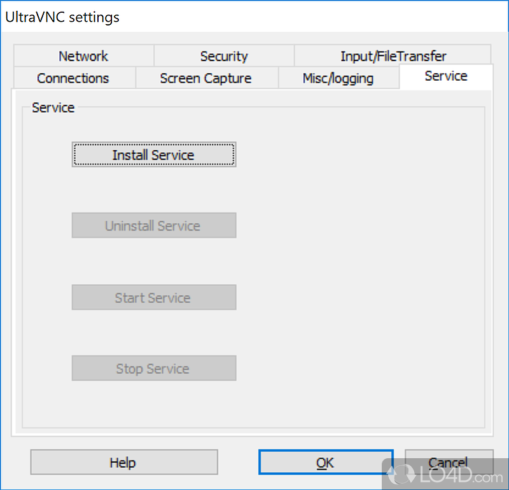Cancel the settings dialog
This screenshot has height=490, width=509.
click(x=449, y=462)
